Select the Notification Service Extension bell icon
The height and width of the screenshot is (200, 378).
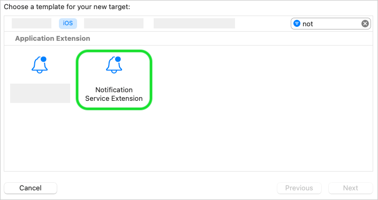click(114, 65)
